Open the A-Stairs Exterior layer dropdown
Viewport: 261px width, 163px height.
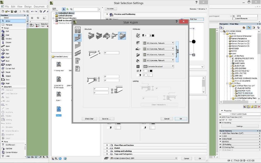click(x=144, y=158)
